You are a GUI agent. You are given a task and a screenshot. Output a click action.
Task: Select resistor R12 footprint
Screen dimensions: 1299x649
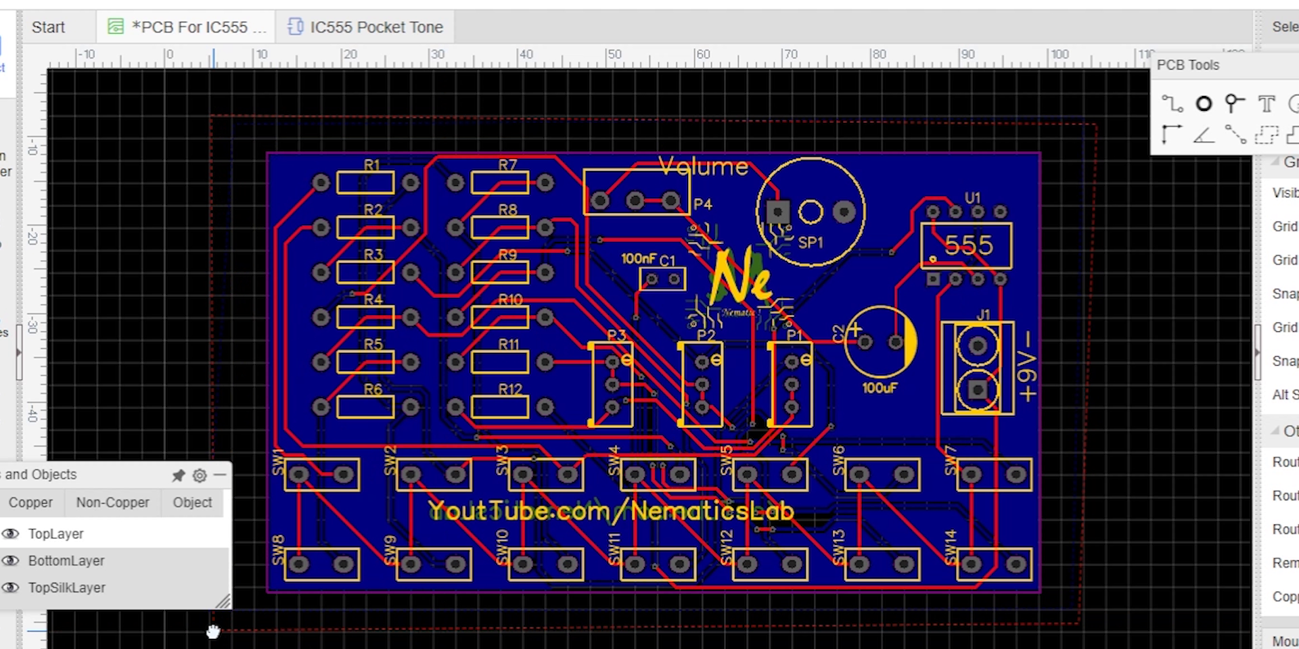(500, 407)
